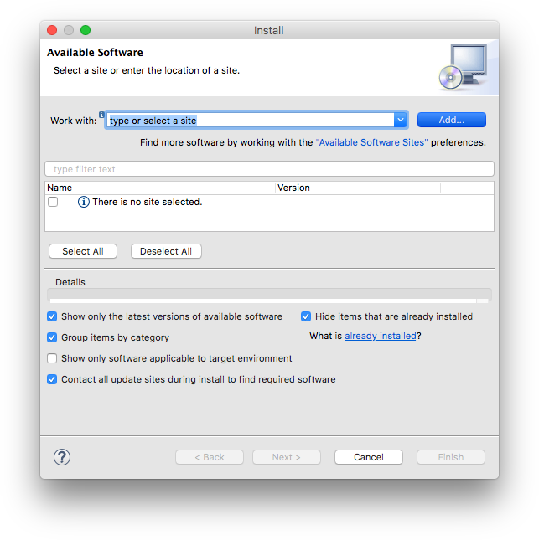Open the already installed link
The height and width of the screenshot is (540, 539).
tap(381, 336)
